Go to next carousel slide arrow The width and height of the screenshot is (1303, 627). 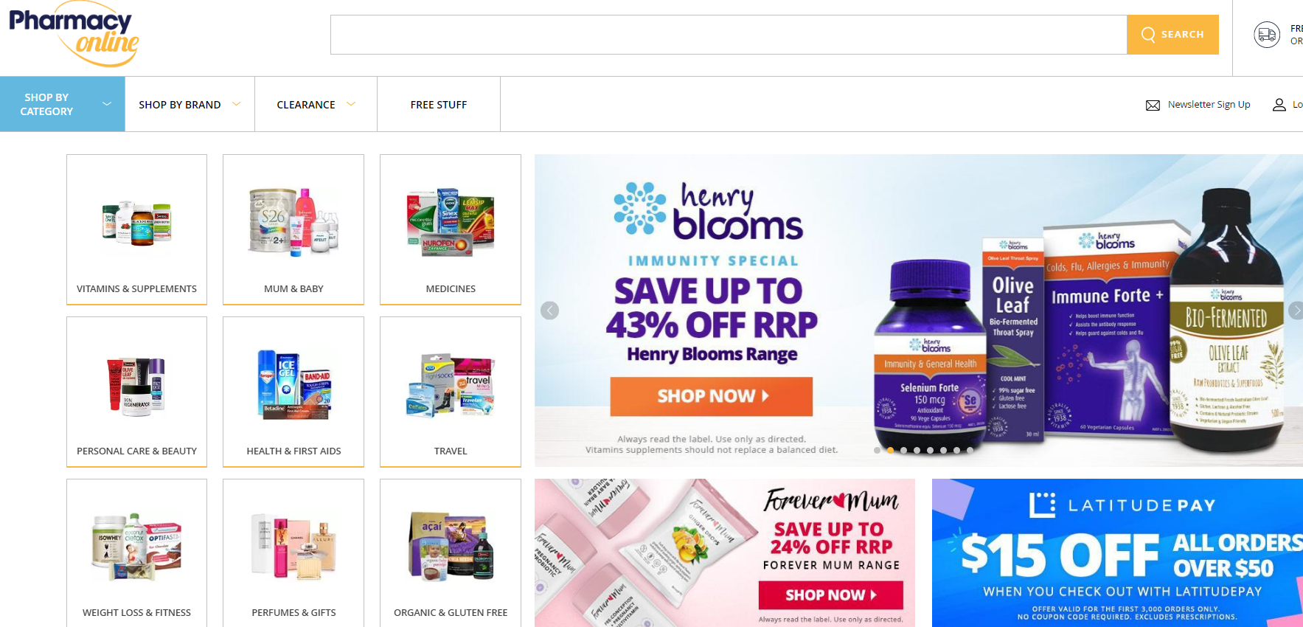point(1296,311)
